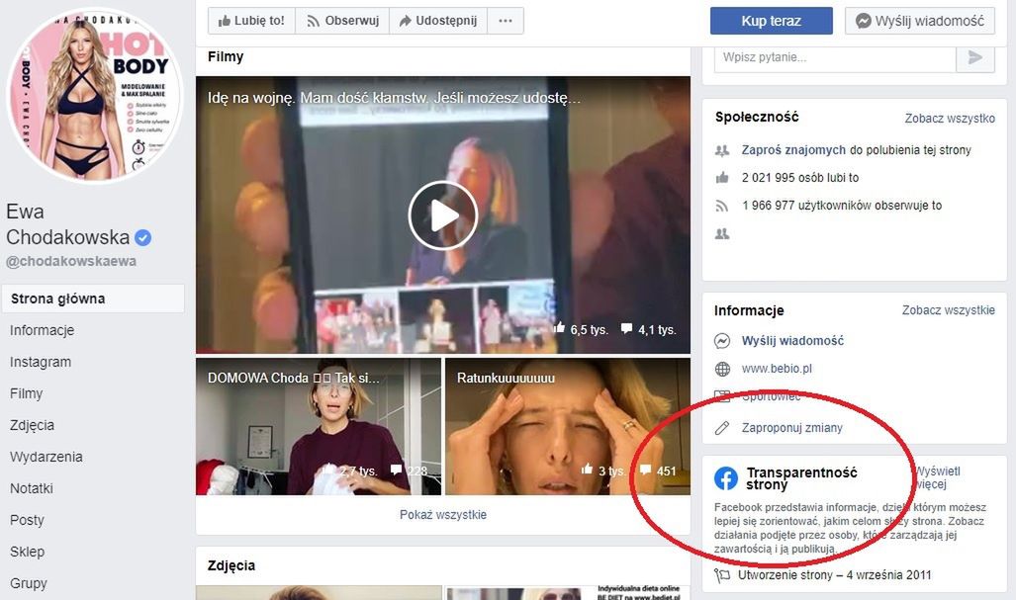Screen dimensions: 1016x600
Task: Click the 4,1 tys. comments count on main video
Action: tap(657, 329)
